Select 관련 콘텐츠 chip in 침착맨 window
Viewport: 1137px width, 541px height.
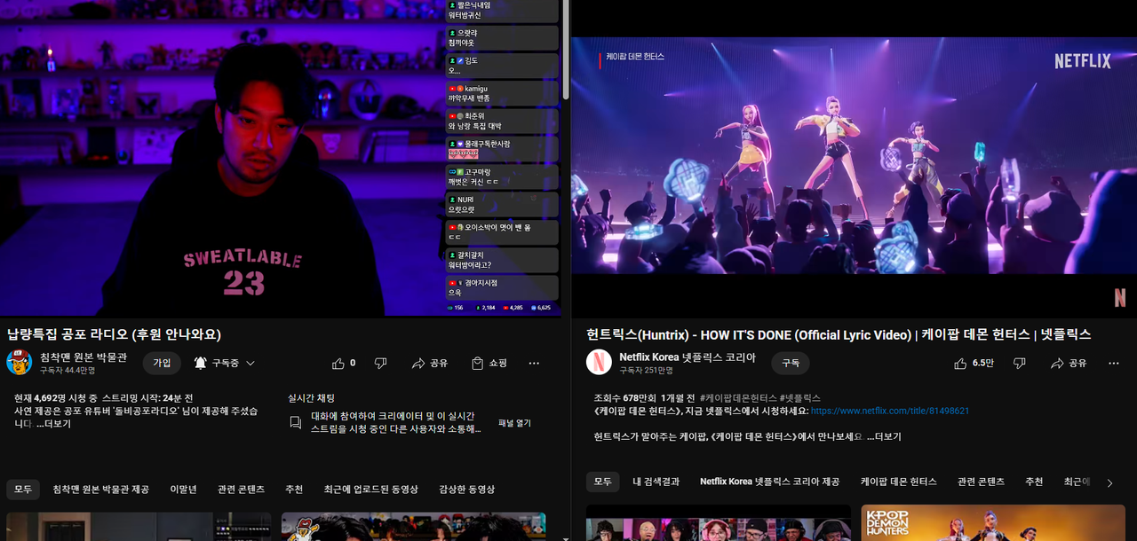(241, 490)
